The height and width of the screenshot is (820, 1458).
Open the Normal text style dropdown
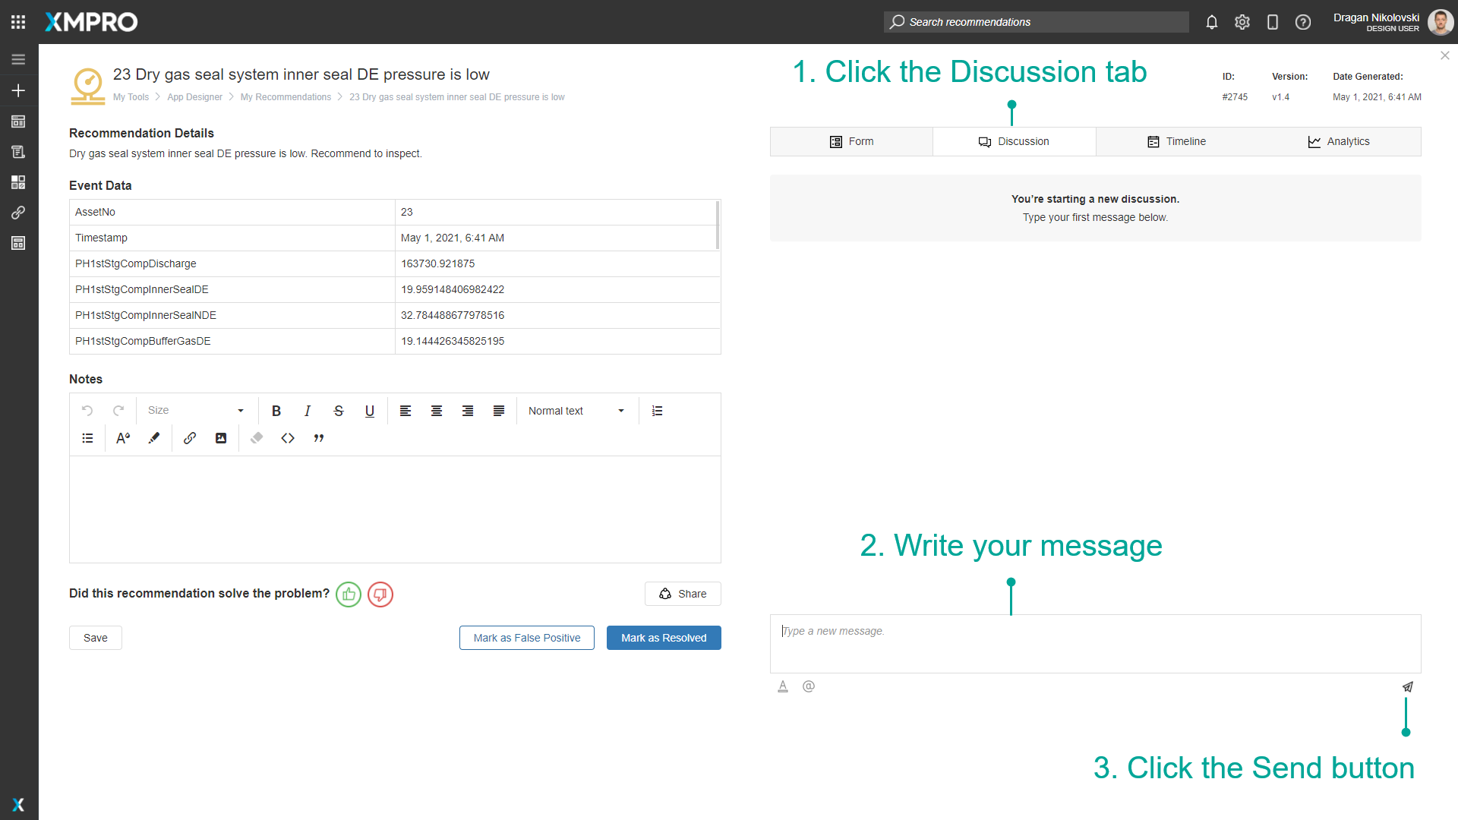click(576, 411)
